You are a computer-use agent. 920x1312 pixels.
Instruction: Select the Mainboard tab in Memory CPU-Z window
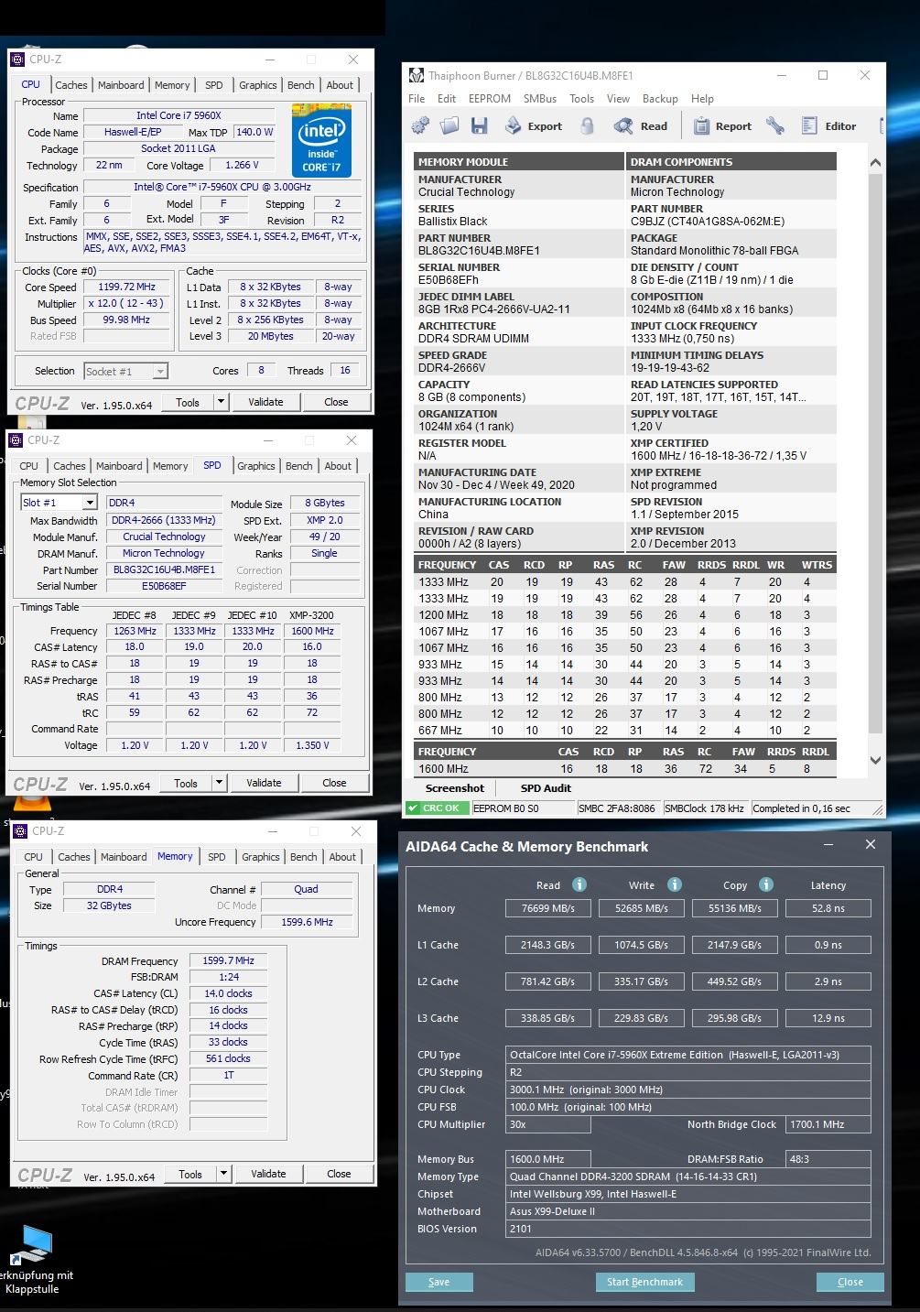click(x=124, y=857)
